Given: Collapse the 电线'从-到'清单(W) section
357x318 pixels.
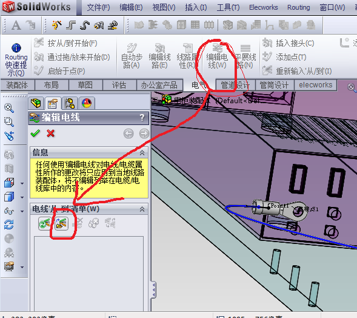Looking at the screenshot, I should pos(142,209).
